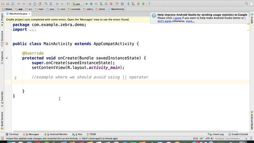
Task: Click the Help question mark icon
Action: [x=149, y=4]
